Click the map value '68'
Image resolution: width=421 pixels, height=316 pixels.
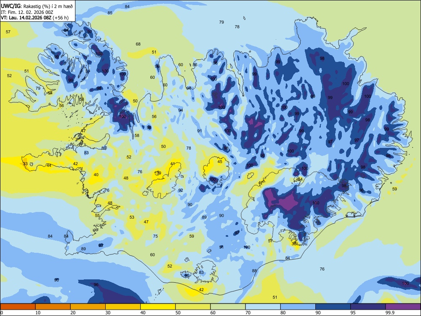pyautogui.click(x=138, y=44)
